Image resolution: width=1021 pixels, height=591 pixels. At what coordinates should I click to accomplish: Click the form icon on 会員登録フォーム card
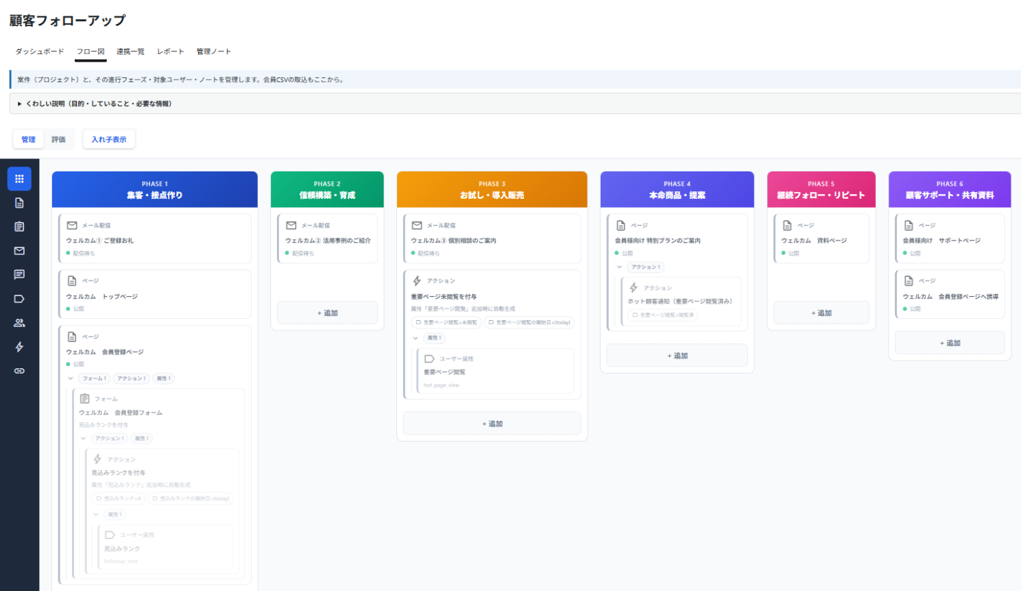coord(85,399)
